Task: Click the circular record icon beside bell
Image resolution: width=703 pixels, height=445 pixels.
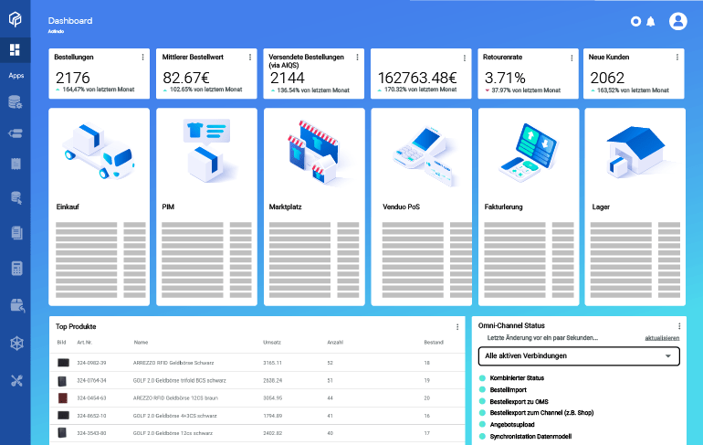Action: [636, 21]
